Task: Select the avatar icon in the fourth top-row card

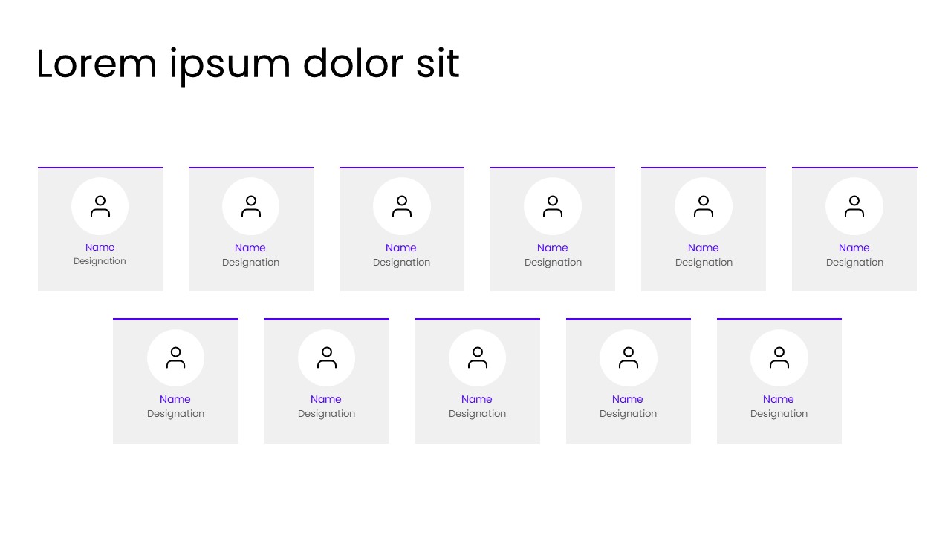Action: coord(553,206)
